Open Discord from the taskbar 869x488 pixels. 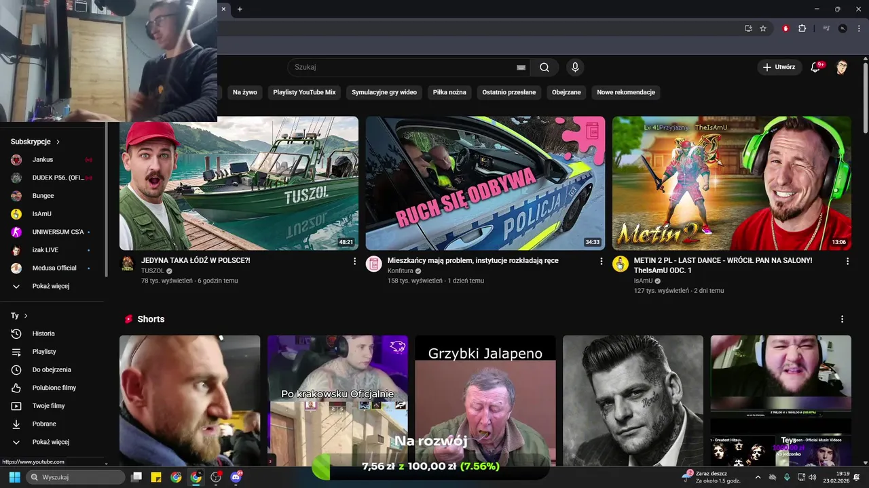(236, 477)
